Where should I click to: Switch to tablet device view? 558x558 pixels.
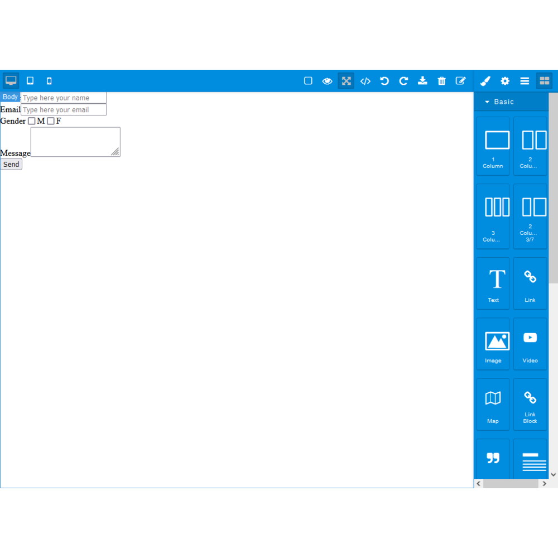click(30, 81)
